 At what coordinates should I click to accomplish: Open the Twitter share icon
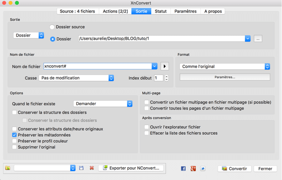click(203, 168)
